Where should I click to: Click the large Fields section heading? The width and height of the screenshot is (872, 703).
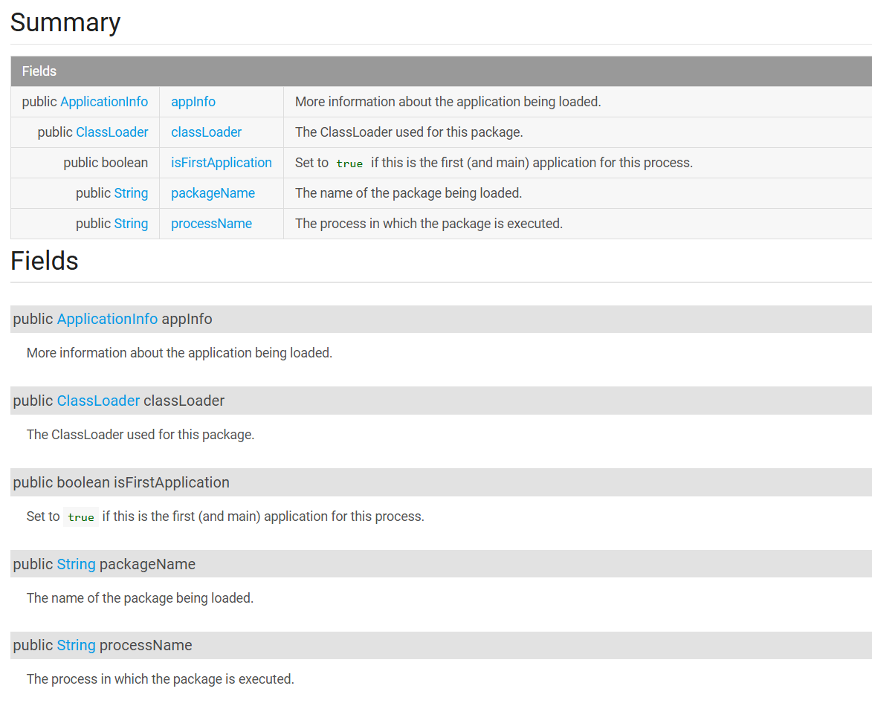pyautogui.click(x=45, y=261)
